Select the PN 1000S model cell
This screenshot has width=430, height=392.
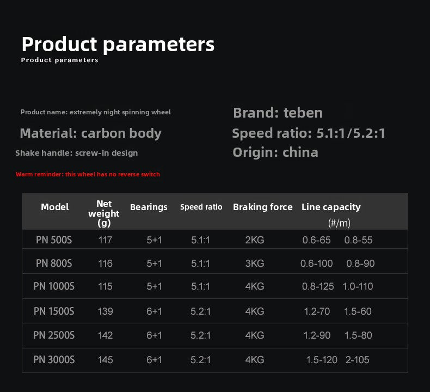click(54, 286)
